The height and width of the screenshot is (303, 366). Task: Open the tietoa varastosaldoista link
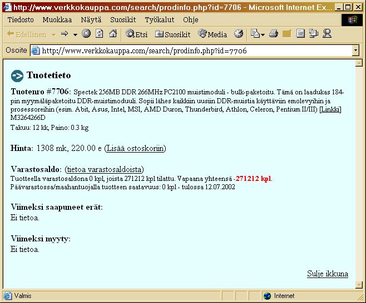click(x=104, y=169)
